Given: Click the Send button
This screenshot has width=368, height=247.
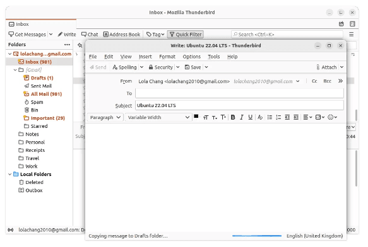Looking at the screenshot, I should 98,67.
